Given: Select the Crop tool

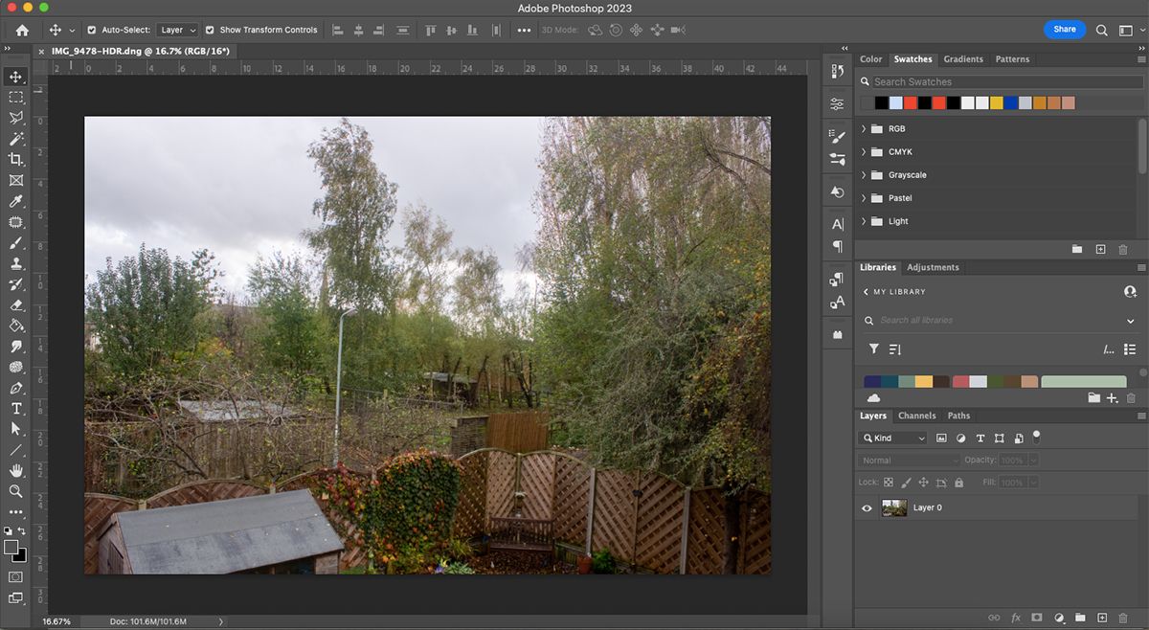Looking at the screenshot, I should [x=14, y=159].
